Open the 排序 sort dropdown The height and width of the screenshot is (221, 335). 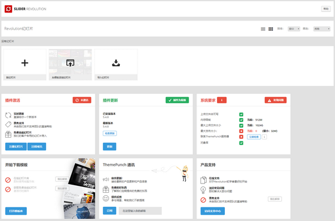[x=294, y=29]
